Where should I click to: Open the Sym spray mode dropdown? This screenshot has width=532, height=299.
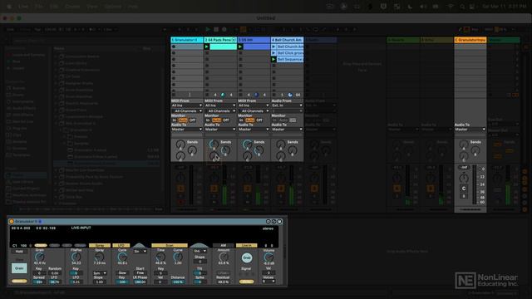click(100, 273)
